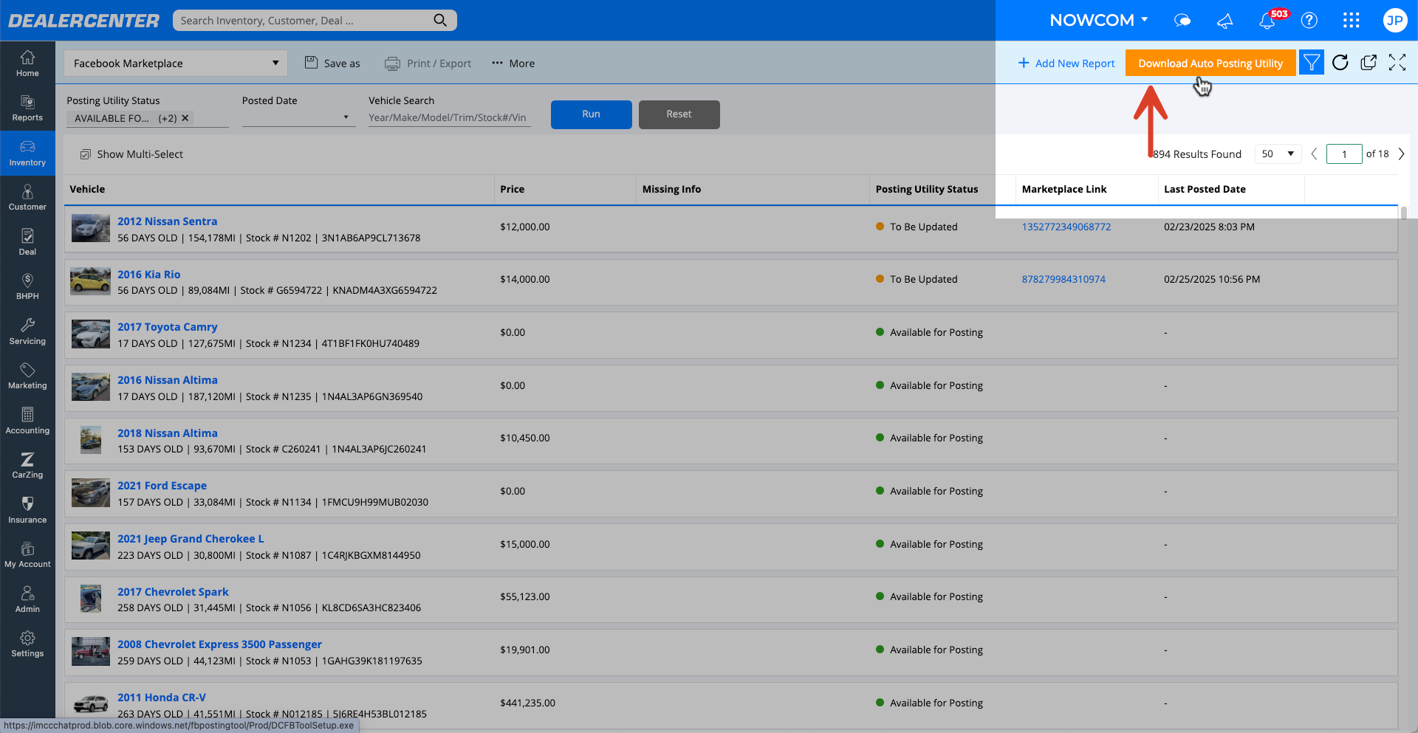Click Print / Export in the toolbar
Image resolution: width=1418 pixels, height=733 pixels.
(x=428, y=63)
